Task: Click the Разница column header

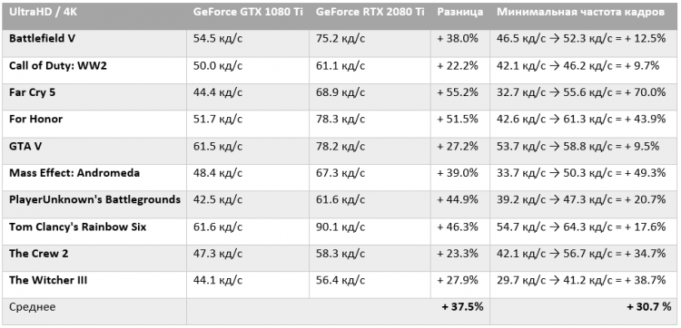Action: 460,12
